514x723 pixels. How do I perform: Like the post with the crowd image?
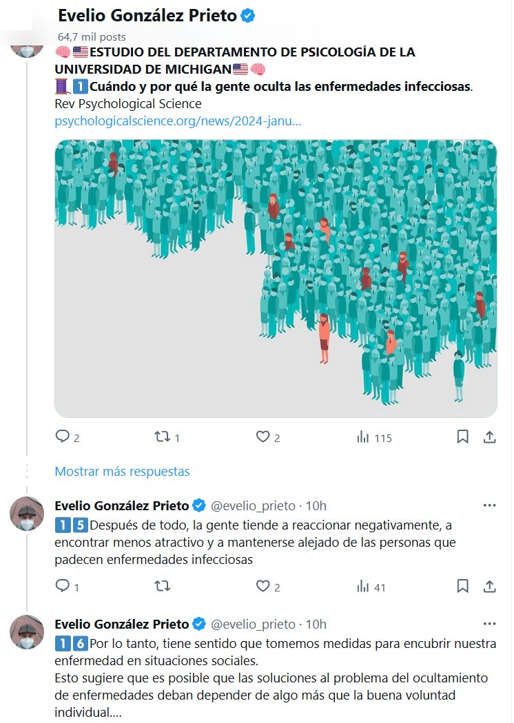coord(263,437)
